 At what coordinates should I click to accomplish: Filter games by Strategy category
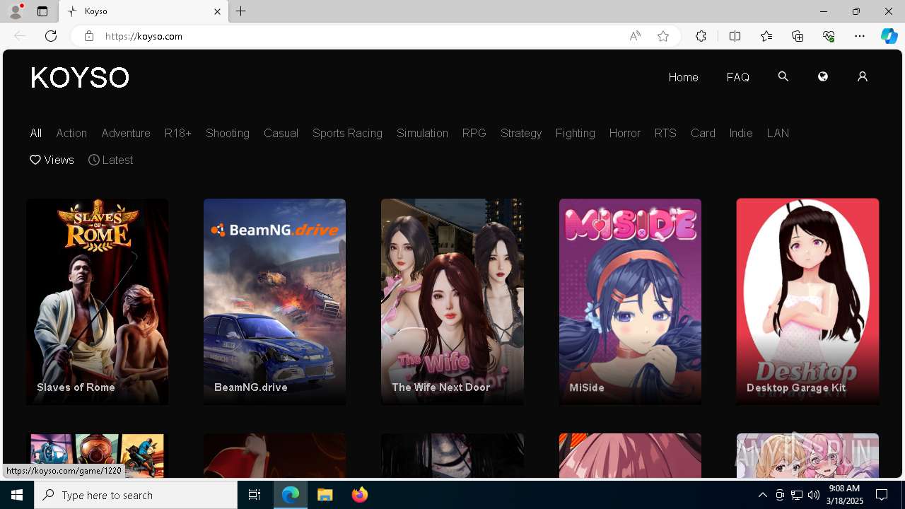(521, 133)
